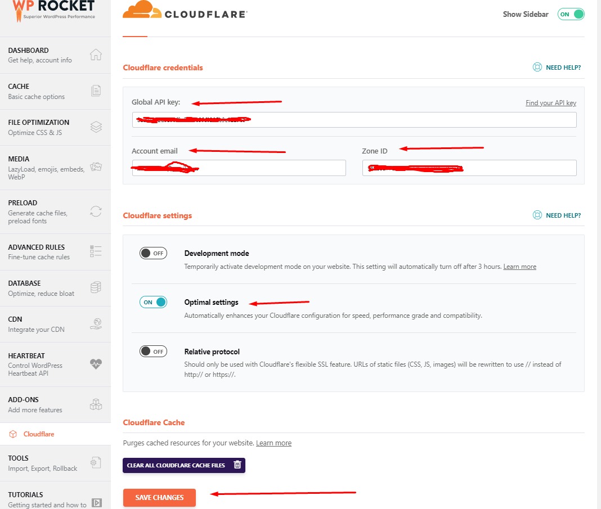Viewport: 601px width, 509px height.
Task: Switch off the Show Sidebar toggle
Action: (571, 14)
